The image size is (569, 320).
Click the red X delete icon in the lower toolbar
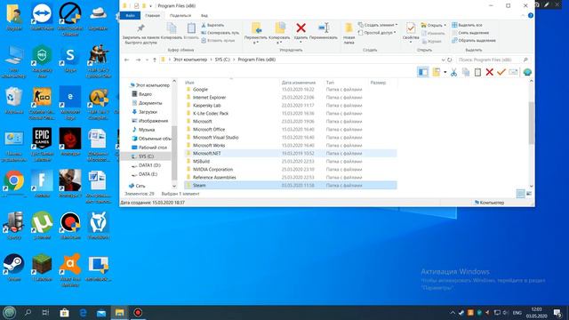point(489,72)
